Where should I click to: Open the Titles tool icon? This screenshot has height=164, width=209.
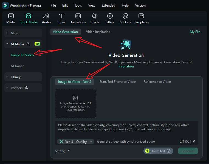point(62,16)
